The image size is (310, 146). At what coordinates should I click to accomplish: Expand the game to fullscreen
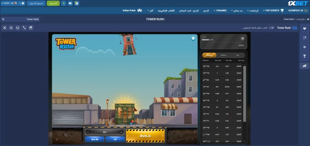[x=24, y=28]
